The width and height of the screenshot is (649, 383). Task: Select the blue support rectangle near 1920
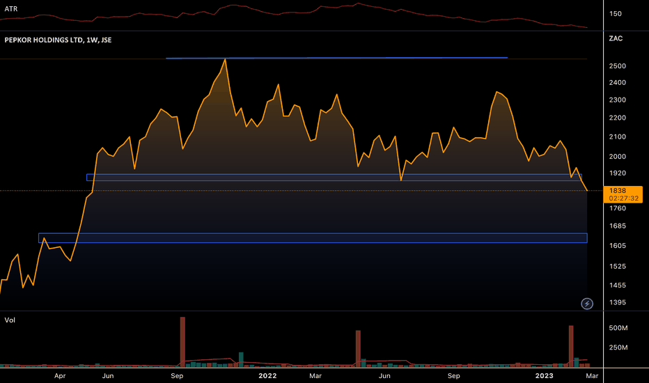[334, 177]
